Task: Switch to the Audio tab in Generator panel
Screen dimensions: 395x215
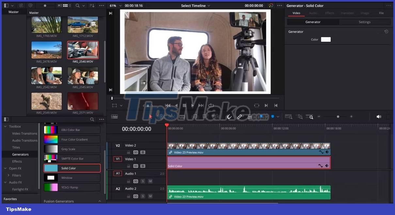Action: coord(313,13)
